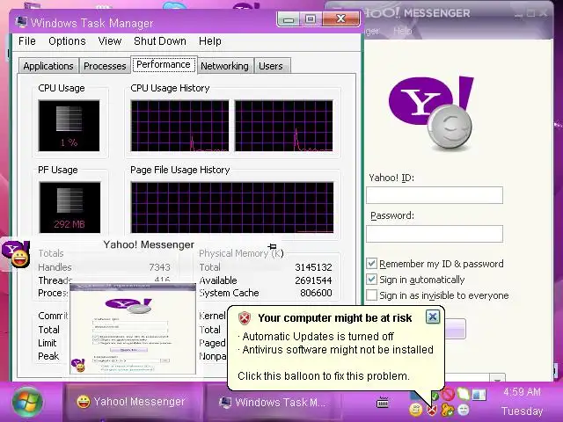Click the left CPU Usage History graph
The image size is (563, 422).
pyautogui.click(x=179, y=126)
